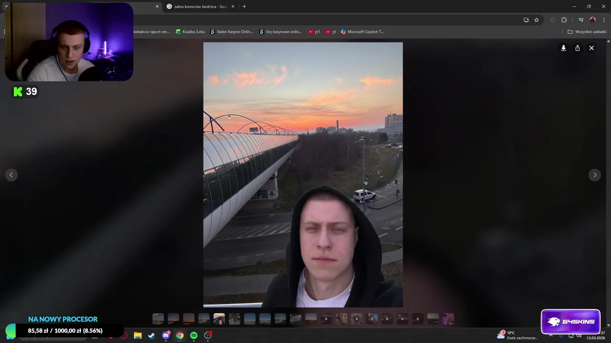Open the Chrome three-dot menu
Image resolution: width=611 pixels, height=343 pixels.
(x=604, y=20)
